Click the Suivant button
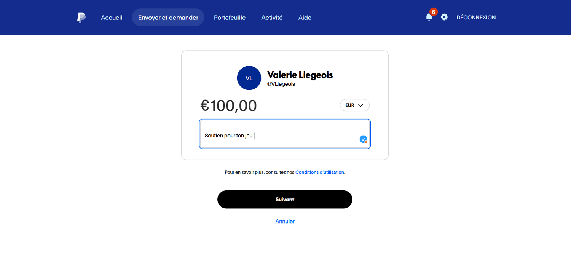 coord(285,199)
